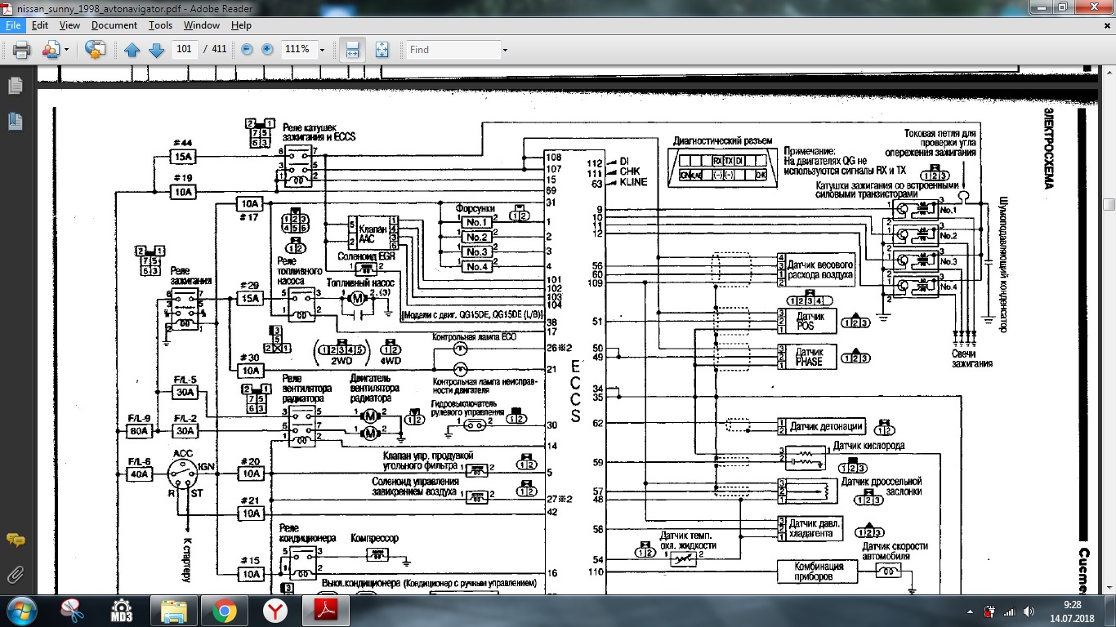Expand the Collaborate dropdown arrow

65,50
